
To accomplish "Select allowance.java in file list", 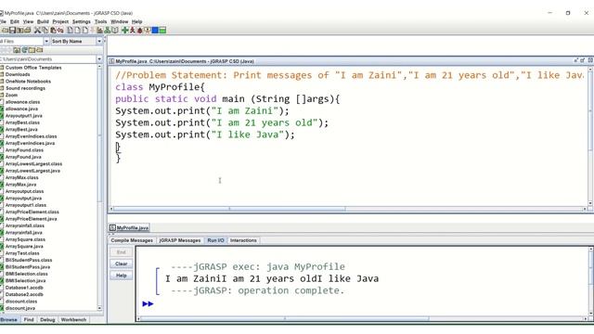I will click(21, 109).
